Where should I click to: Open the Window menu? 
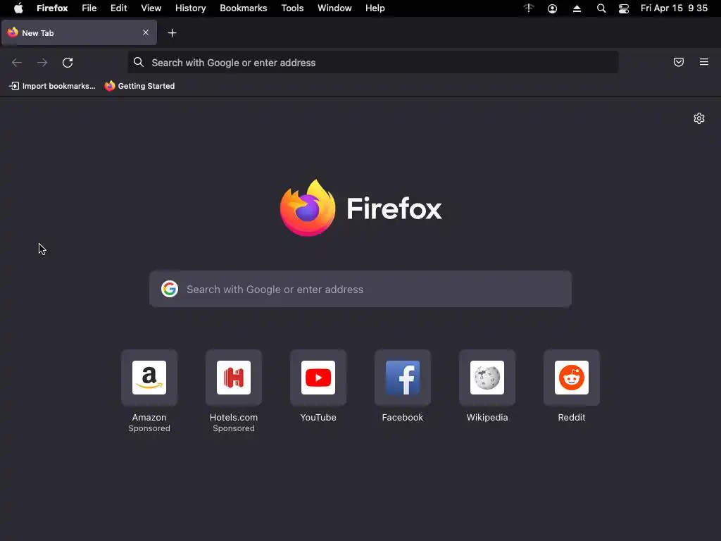(334, 8)
